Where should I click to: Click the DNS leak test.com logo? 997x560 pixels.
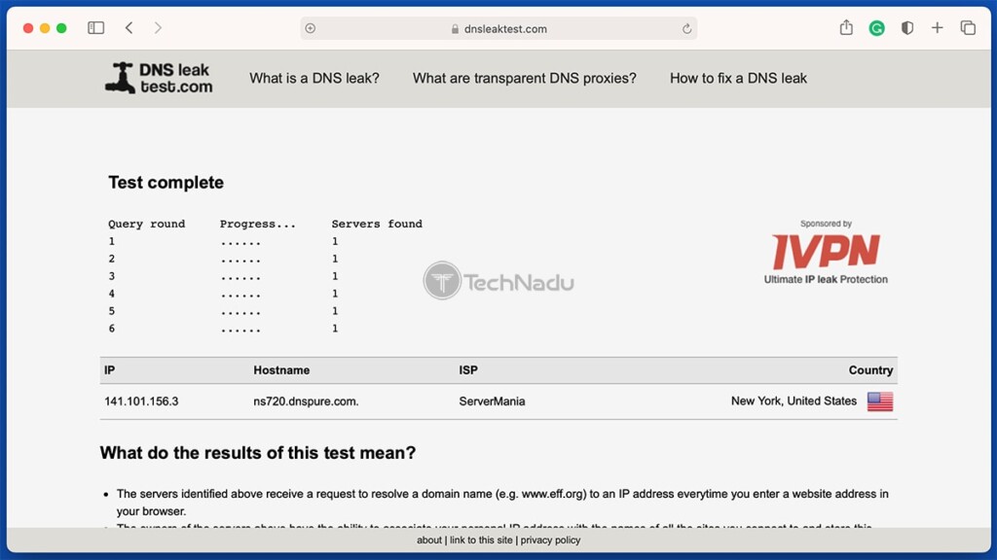point(159,78)
